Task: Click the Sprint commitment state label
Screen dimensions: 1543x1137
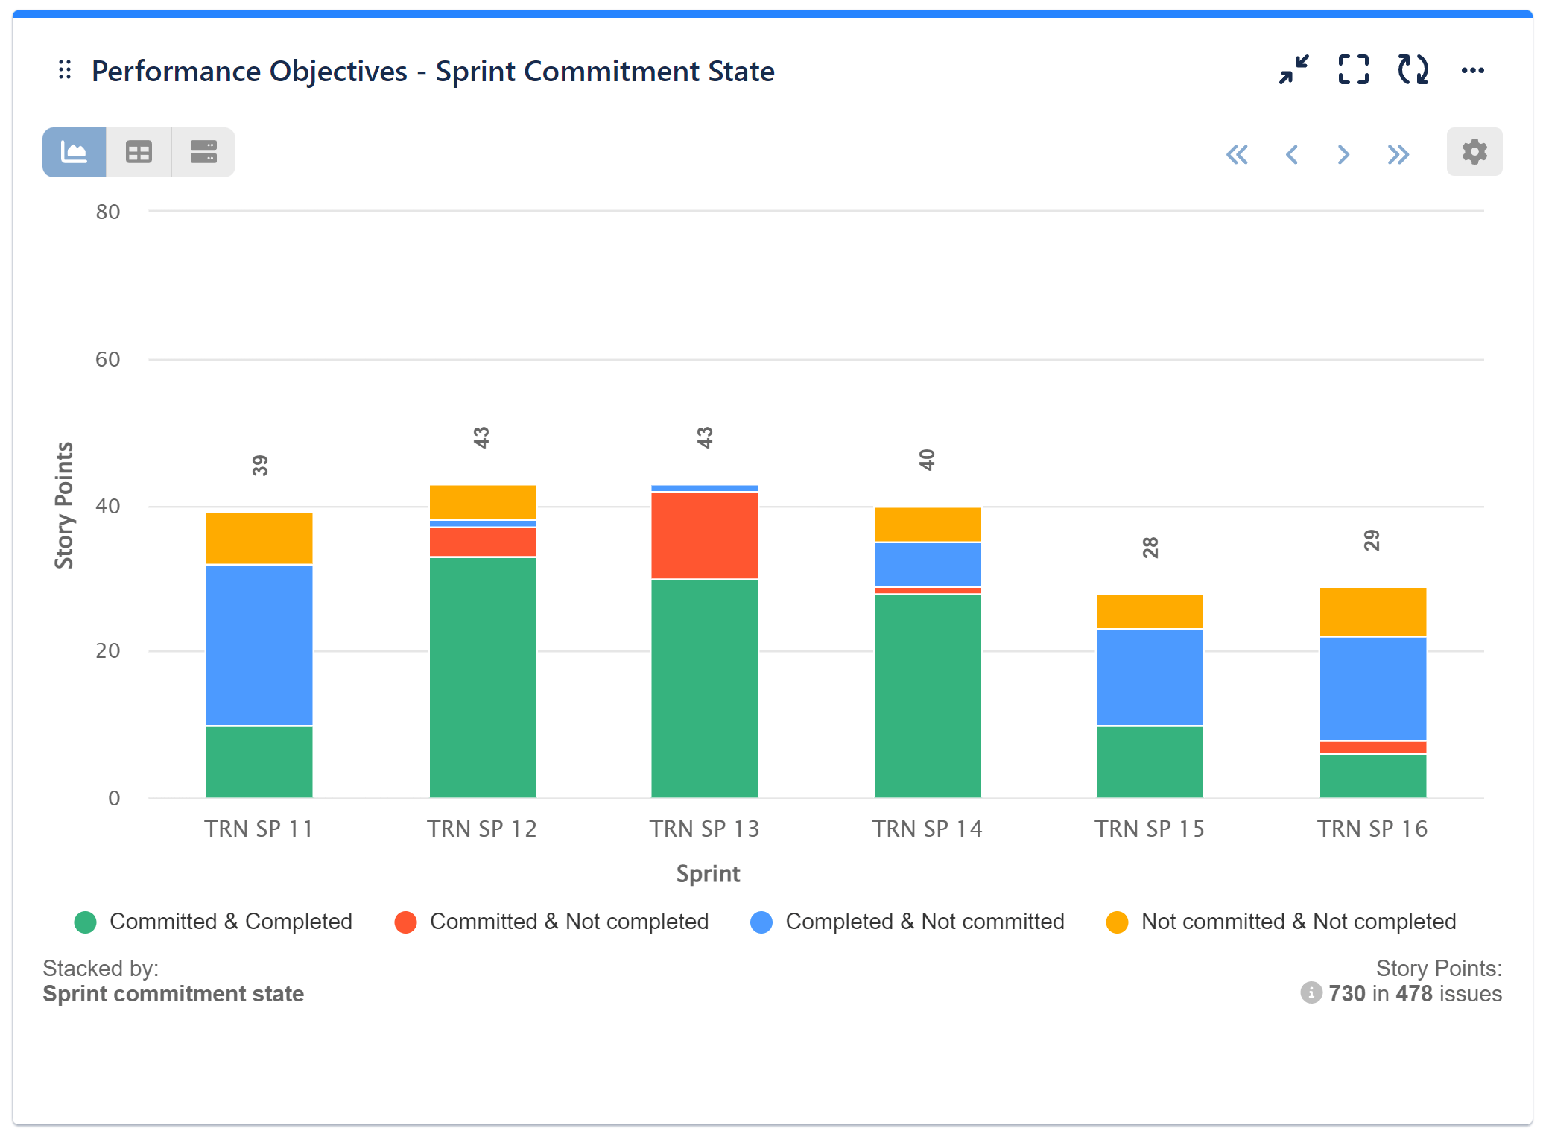Action: coord(173,993)
